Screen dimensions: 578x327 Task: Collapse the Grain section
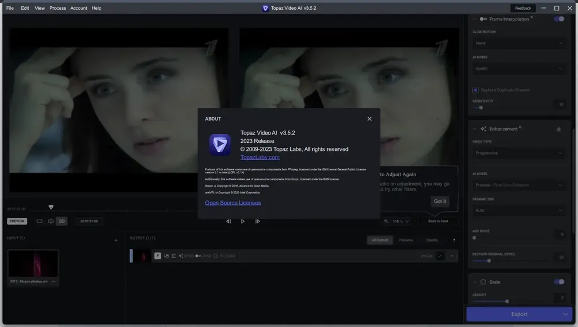475,282
